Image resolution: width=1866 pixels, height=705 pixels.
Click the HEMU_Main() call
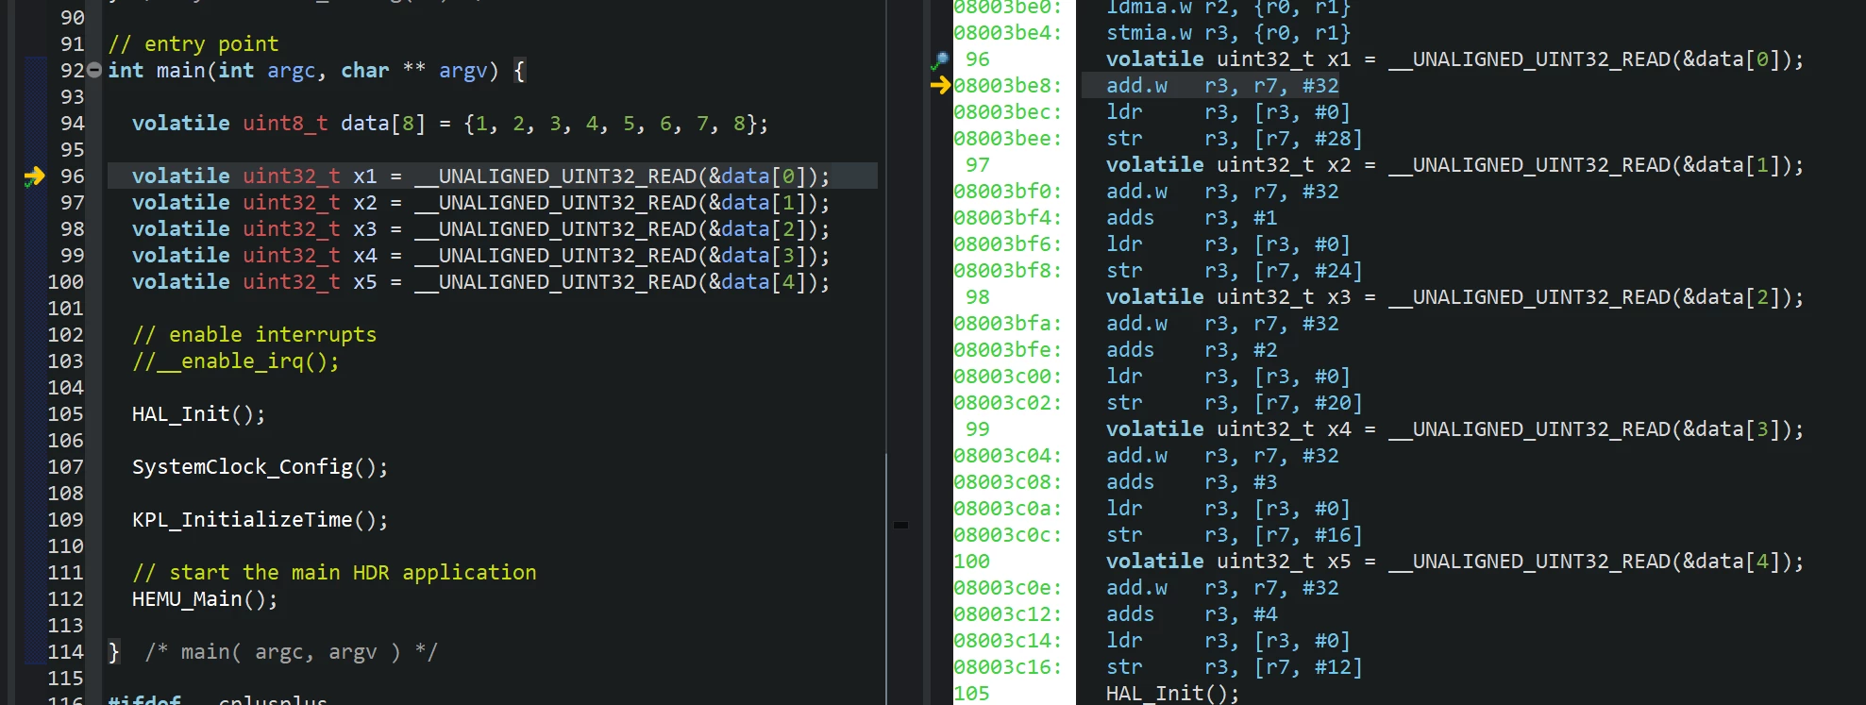pos(205,599)
